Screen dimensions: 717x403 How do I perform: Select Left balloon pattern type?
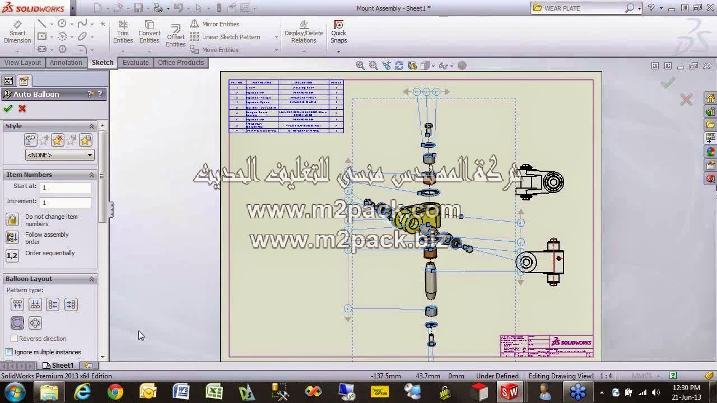point(53,304)
